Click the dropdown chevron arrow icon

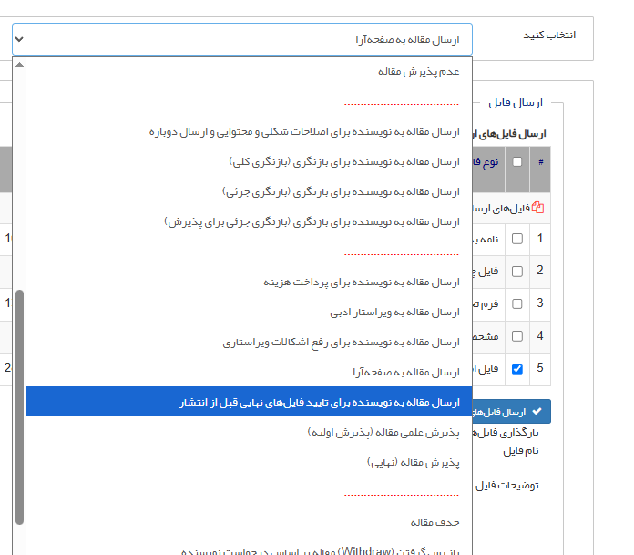point(21,39)
